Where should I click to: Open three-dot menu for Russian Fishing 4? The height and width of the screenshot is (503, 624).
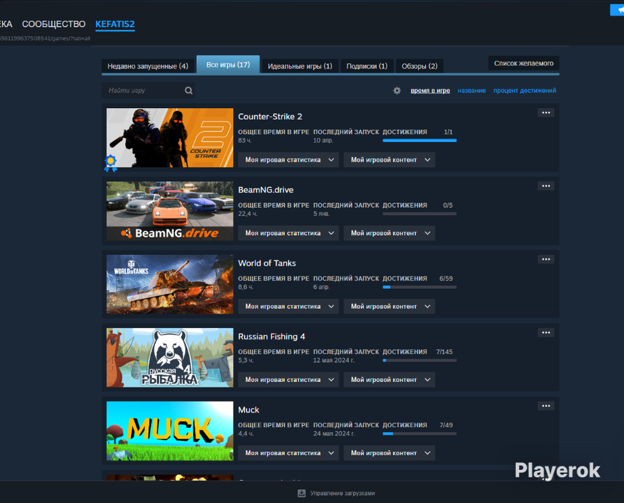click(546, 332)
